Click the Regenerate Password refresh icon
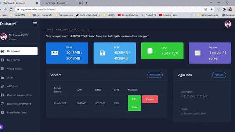This screenshot has height=132, width=235. (x=2, y=104)
